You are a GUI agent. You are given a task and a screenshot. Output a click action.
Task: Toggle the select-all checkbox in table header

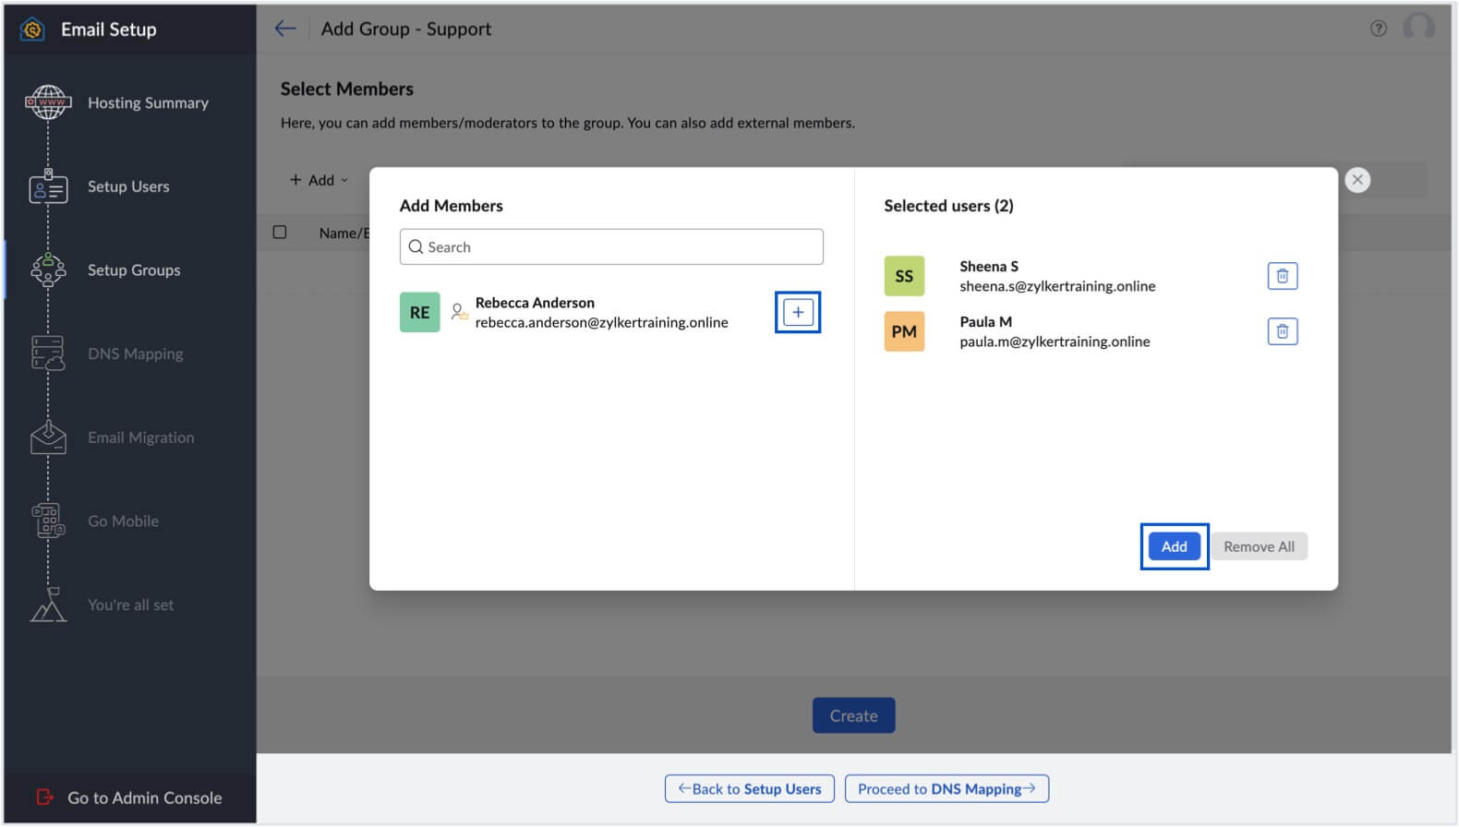point(280,233)
